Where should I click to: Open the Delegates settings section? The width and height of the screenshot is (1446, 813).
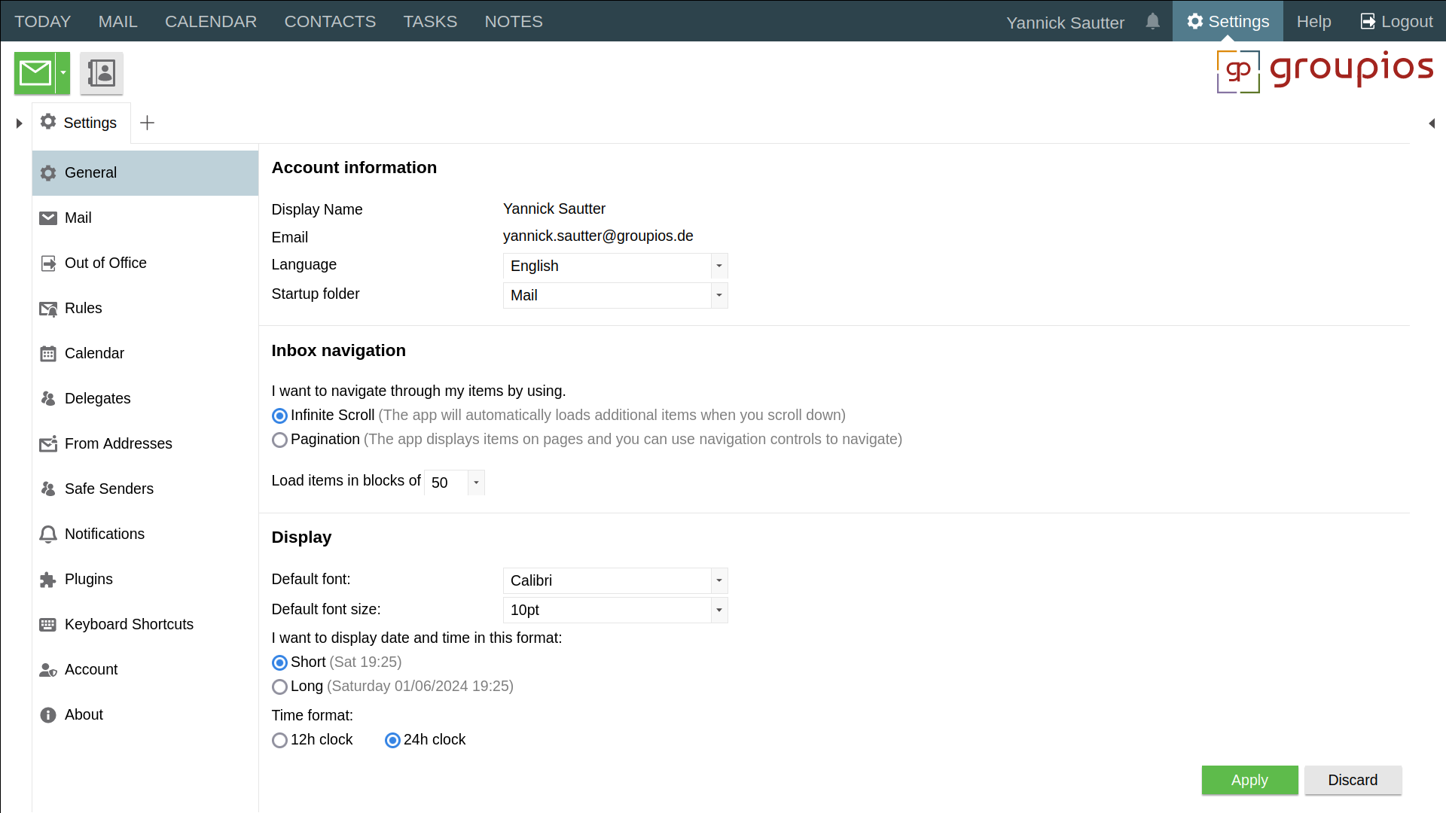[x=97, y=398]
